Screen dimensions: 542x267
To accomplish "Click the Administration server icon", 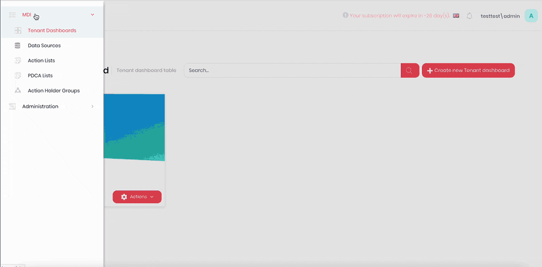I will [12, 107].
